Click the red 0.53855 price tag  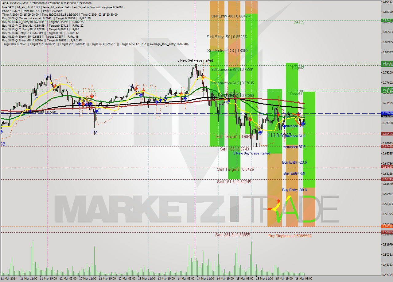[x=387, y=232]
